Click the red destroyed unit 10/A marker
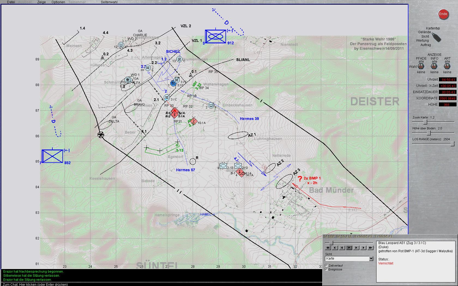Image resolution: width=458 pixels, height=286 pixels. 194,121
